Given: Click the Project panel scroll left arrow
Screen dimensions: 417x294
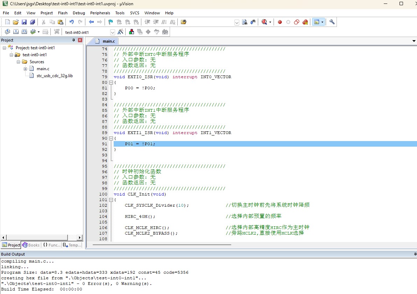Looking at the screenshot, I should tap(3, 237).
